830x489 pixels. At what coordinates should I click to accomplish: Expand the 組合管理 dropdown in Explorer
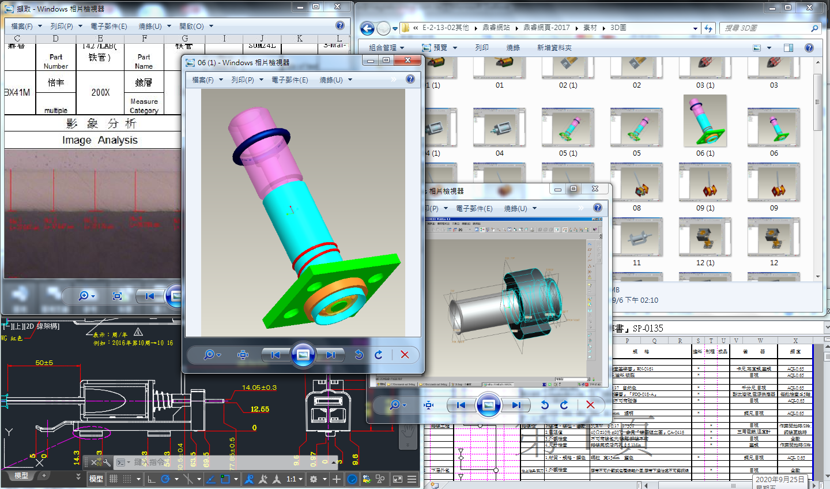click(x=387, y=48)
